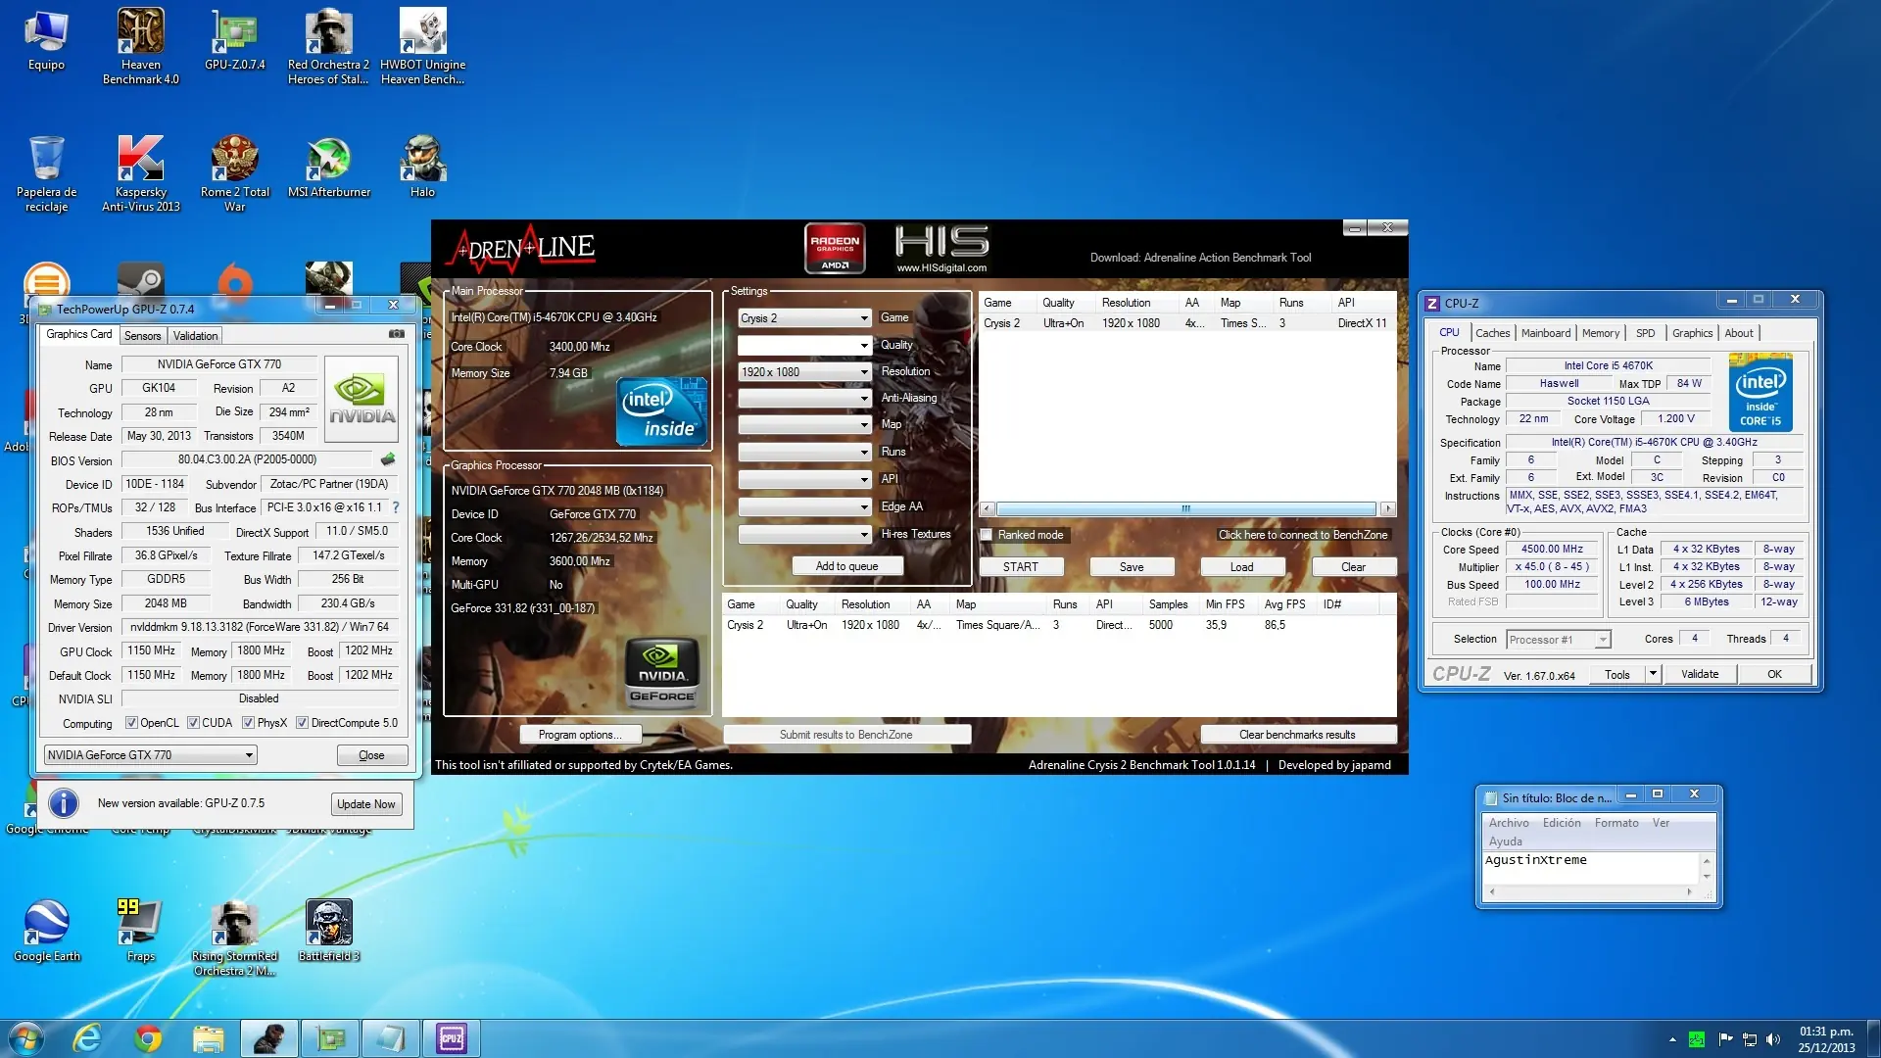
Task: Open SPD tab in CPU-Z
Action: point(1645,333)
